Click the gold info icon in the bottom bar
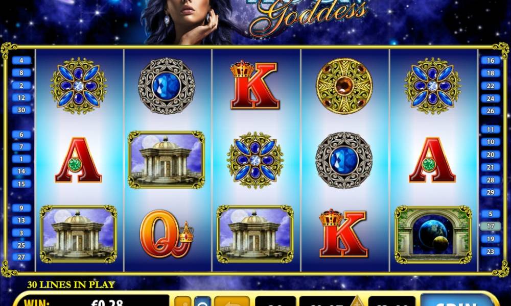Viewport: 511px width, 306px height. coord(183,302)
